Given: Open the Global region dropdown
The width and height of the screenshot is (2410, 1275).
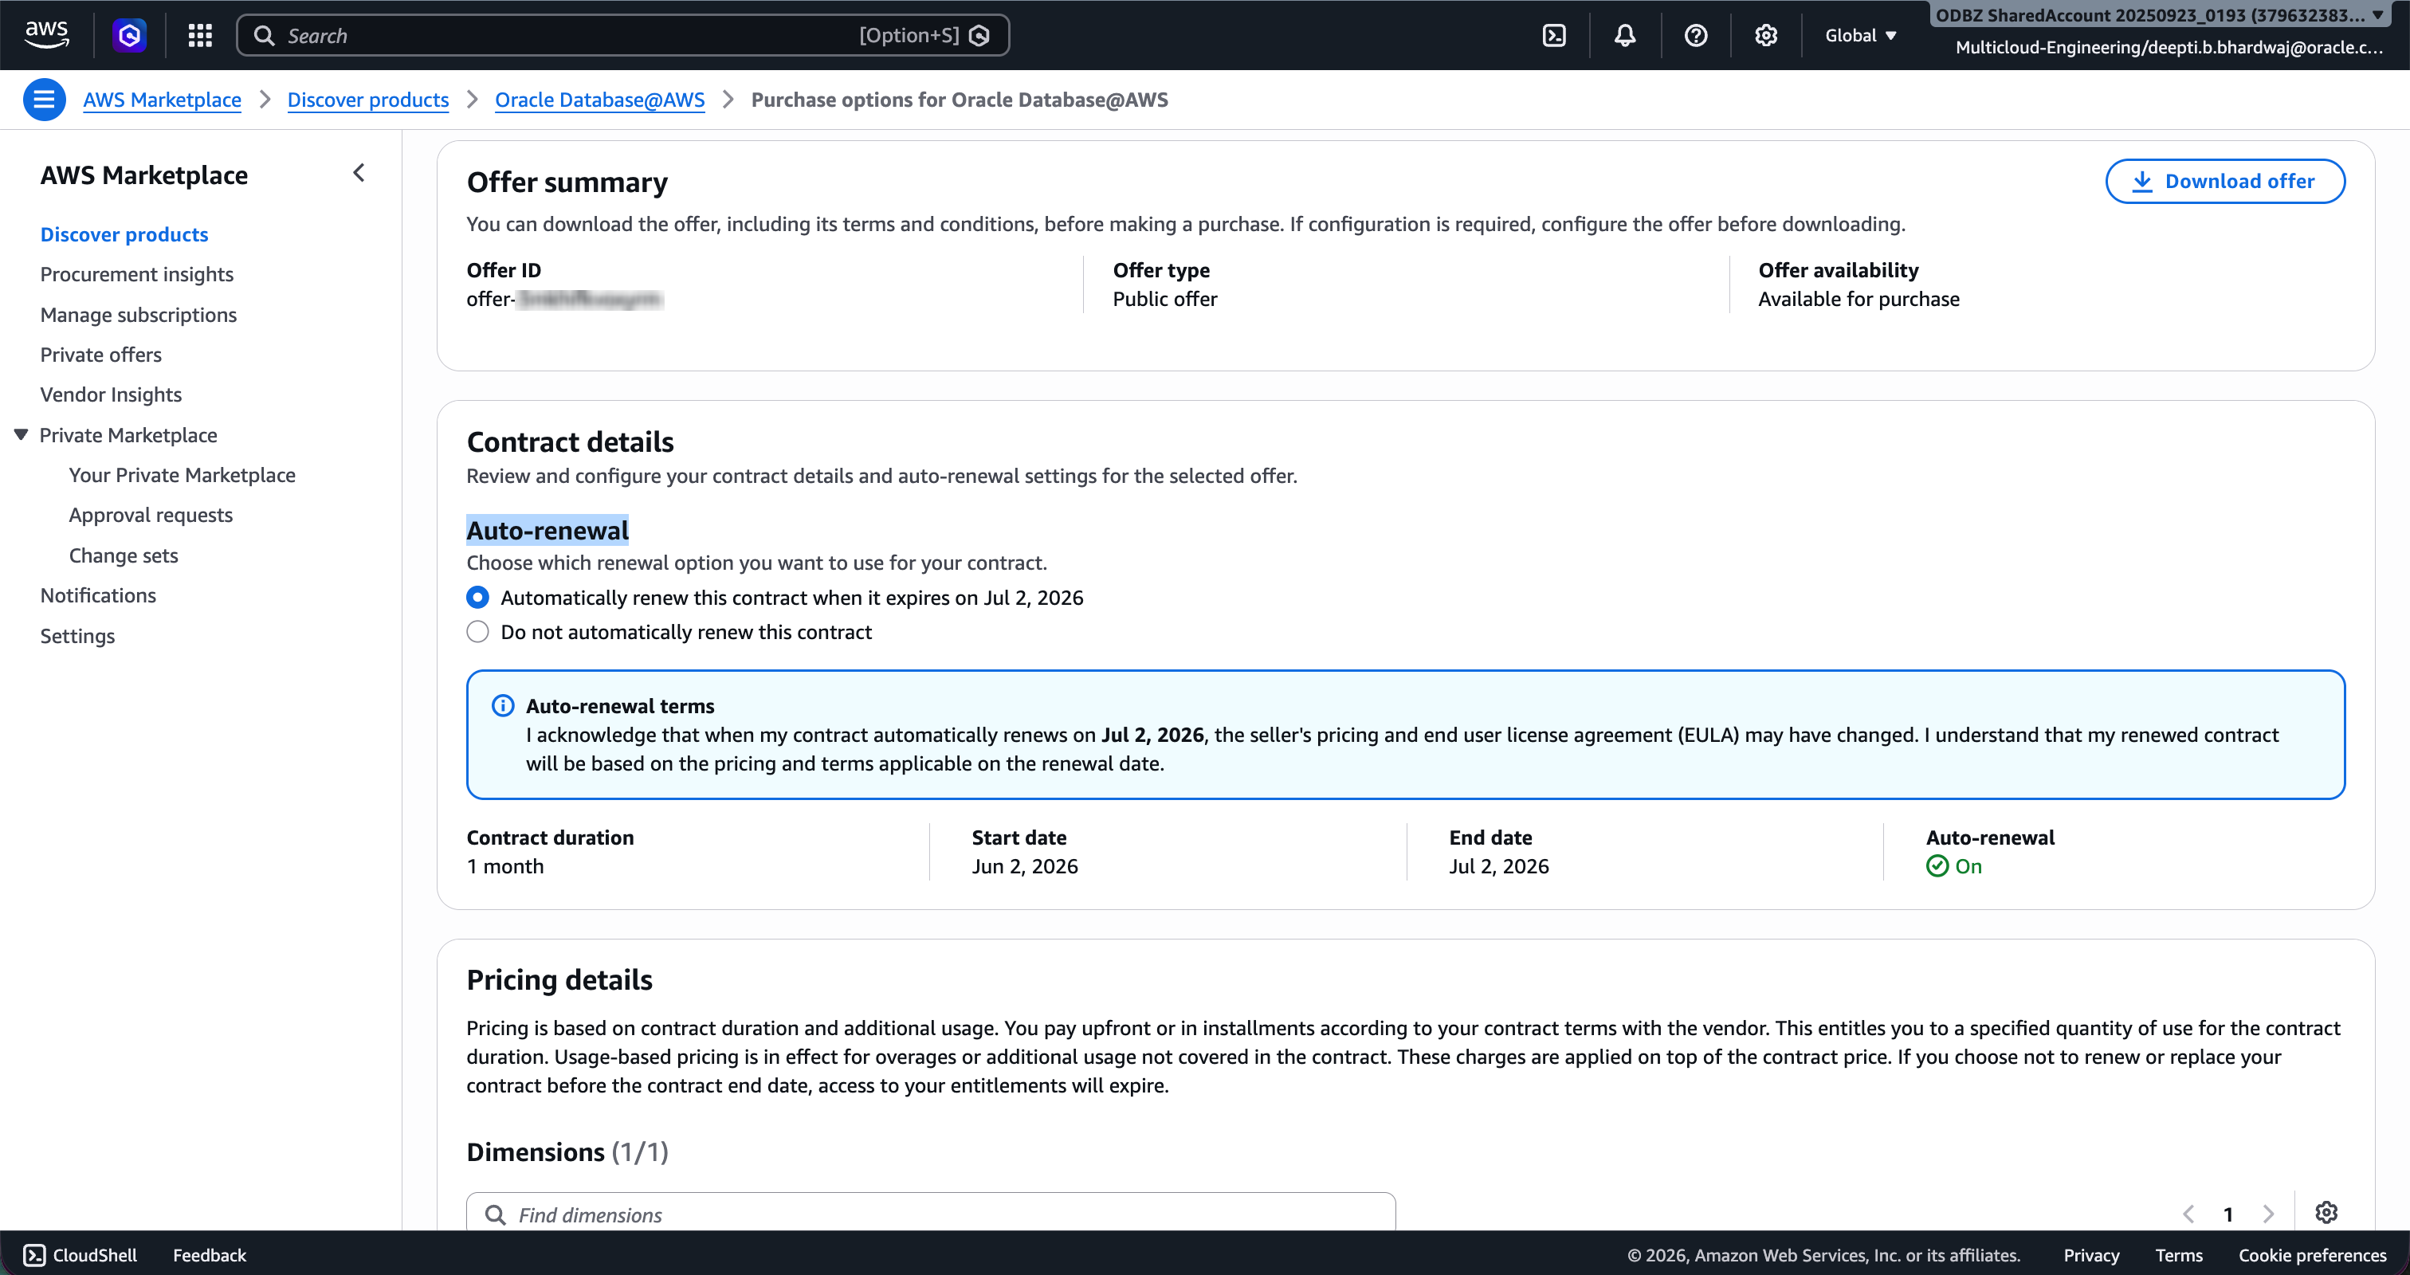Looking at the screenshot, I should click(x=1861, y=36).
